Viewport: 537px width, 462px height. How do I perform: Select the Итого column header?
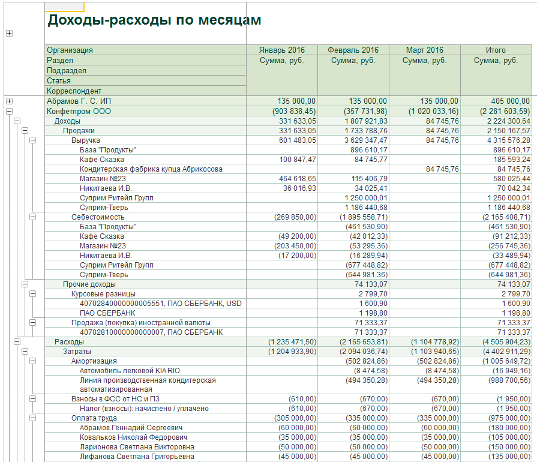[496, 50]
